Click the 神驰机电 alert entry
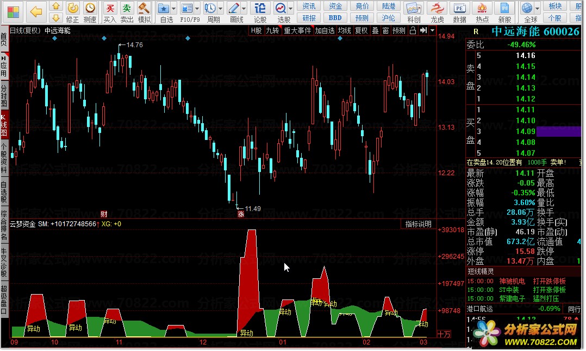Viewport: 586px width, 351px height. coord(512,281)
